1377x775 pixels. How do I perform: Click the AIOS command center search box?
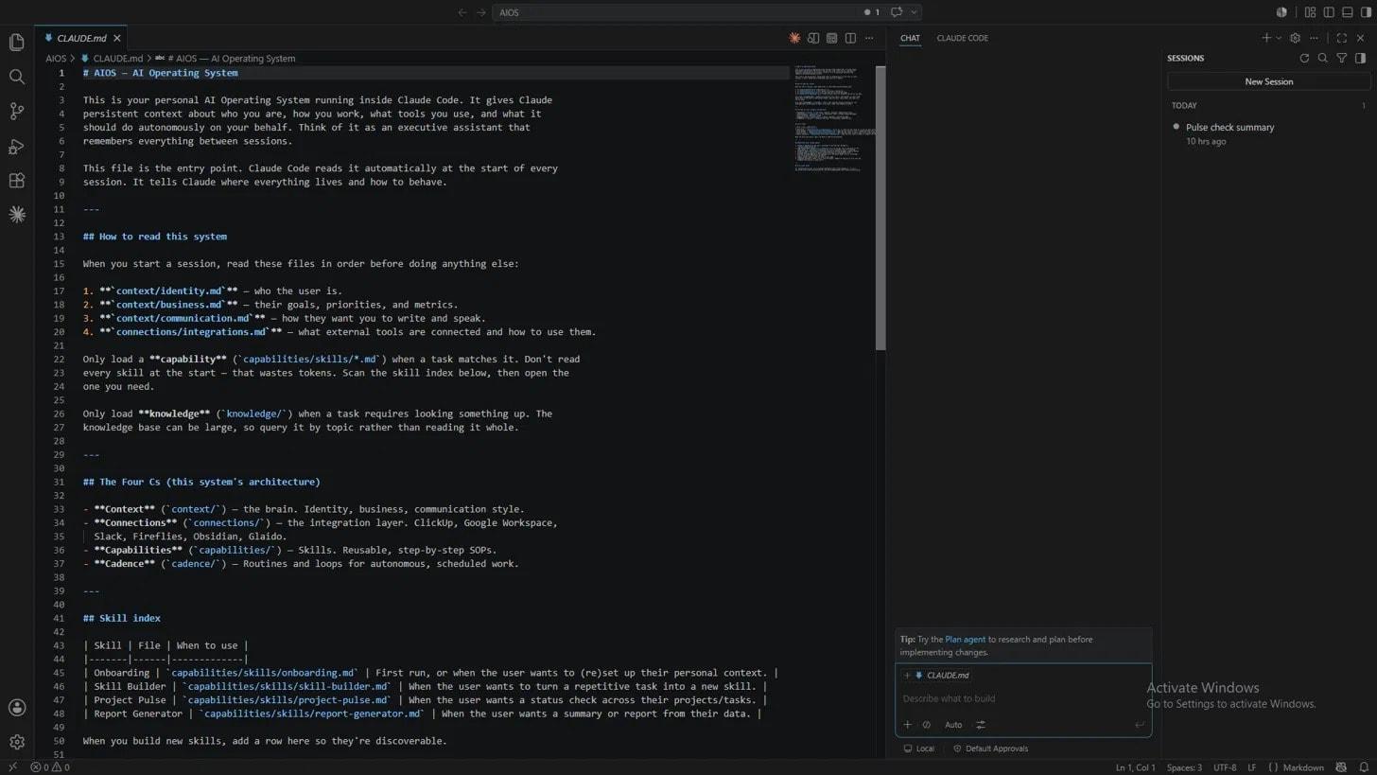click(679, 12)
